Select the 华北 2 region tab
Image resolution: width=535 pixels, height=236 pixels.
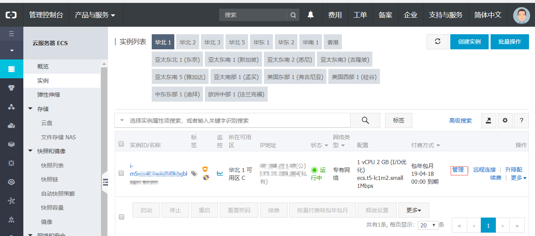[x=187, y=42]
